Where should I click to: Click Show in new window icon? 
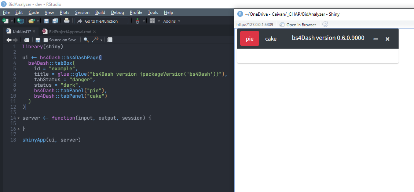(26, 40)
